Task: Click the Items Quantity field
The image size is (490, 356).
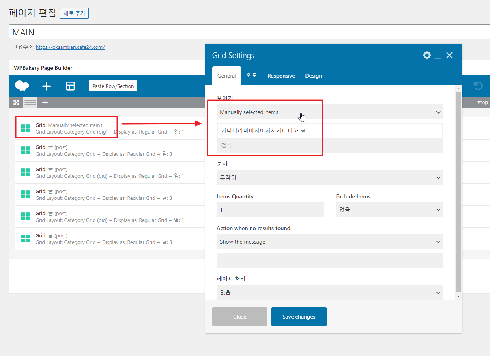Action: pos(270,210)
